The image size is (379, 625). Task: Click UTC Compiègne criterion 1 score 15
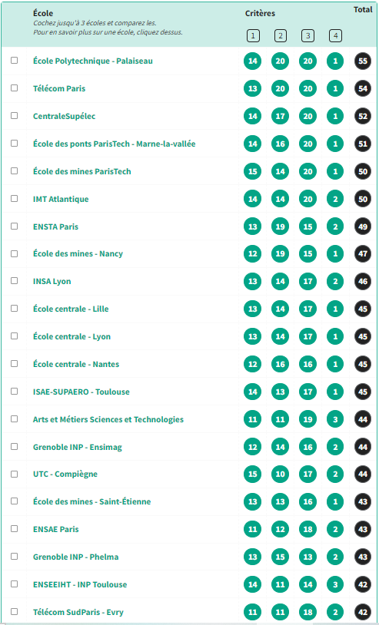point(252,475)
